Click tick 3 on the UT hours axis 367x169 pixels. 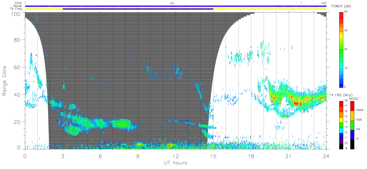pyautogui.click(x=62, y=156)
